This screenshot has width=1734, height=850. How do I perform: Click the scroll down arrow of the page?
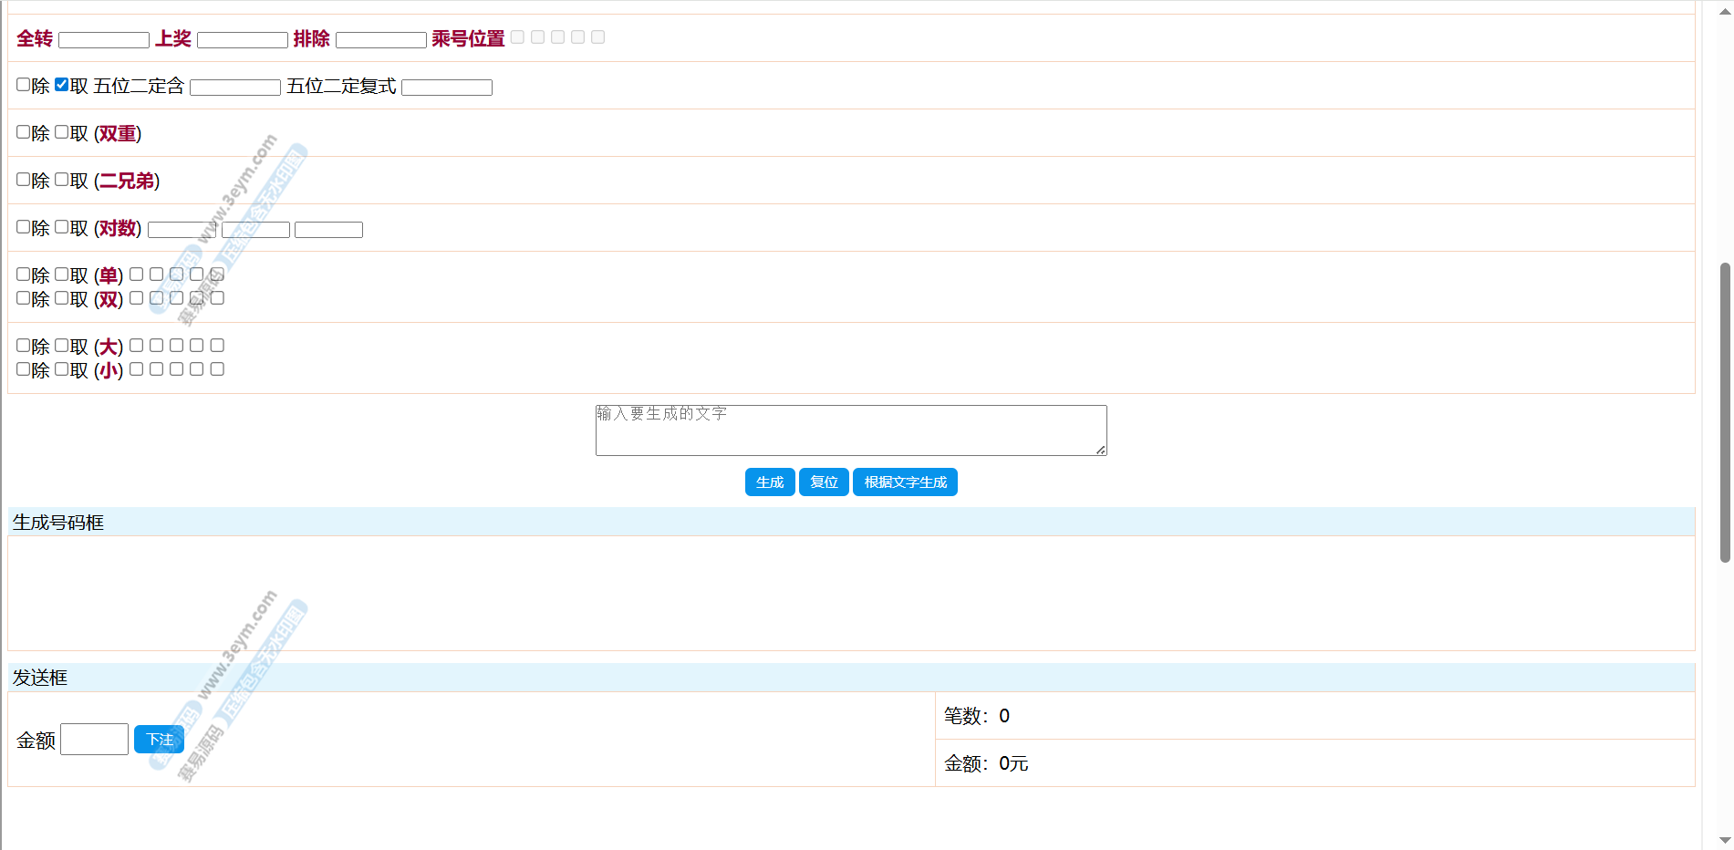pyautogui.click(x=1724, y=840)
